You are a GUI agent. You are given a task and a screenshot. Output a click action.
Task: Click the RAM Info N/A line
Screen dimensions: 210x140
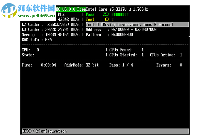coord(37,40)
